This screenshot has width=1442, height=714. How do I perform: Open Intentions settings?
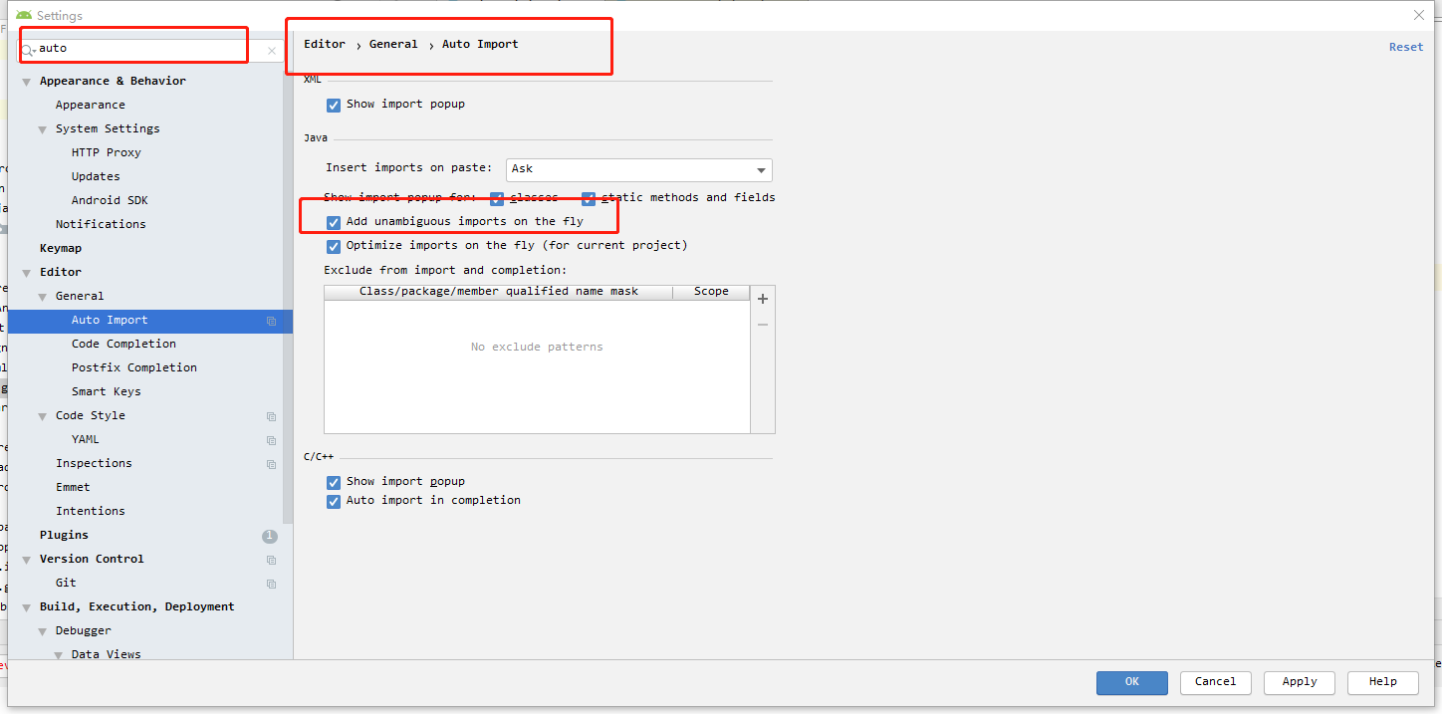coord(91,511)
